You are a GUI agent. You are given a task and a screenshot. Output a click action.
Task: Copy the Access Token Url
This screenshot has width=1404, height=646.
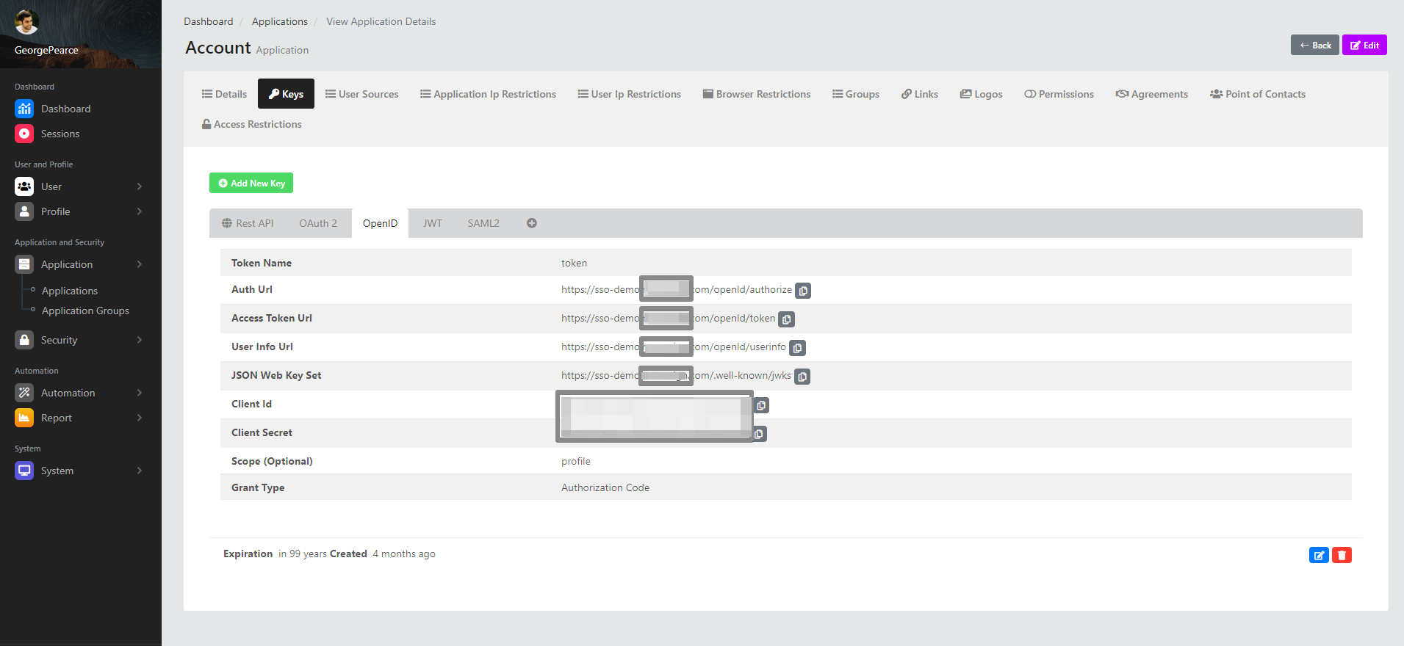coord(786,319)
